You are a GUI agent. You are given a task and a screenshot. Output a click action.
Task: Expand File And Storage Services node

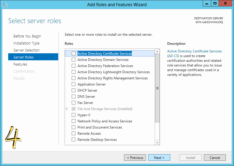coord(67,109)
